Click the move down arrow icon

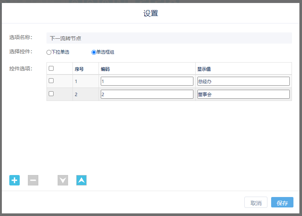63,180
